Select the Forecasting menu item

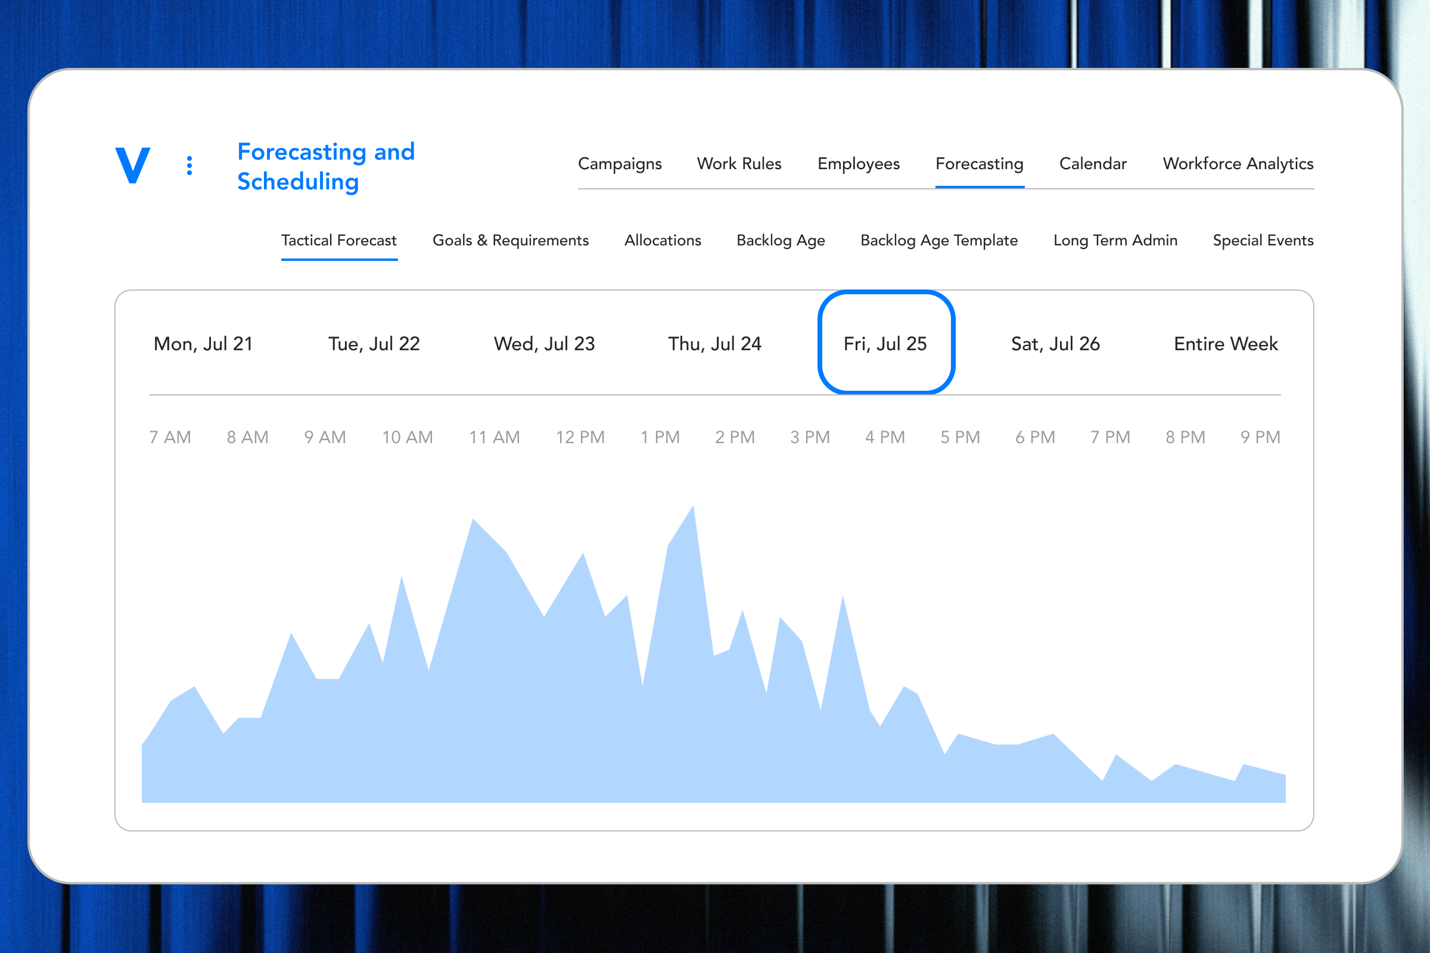[979, 164]
